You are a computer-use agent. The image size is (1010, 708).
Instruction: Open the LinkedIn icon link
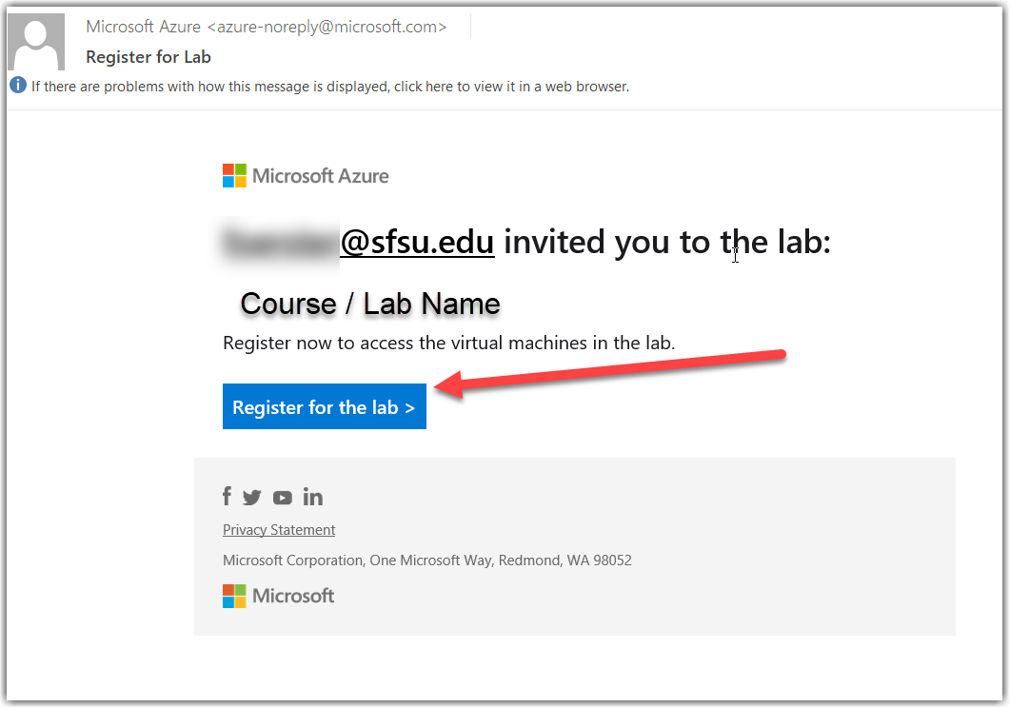click(x=313, y=497)
